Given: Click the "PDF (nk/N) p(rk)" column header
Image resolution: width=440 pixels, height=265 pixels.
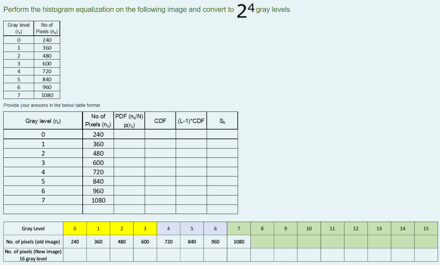Looking at the screenshot, I should (x=129, y=120).
